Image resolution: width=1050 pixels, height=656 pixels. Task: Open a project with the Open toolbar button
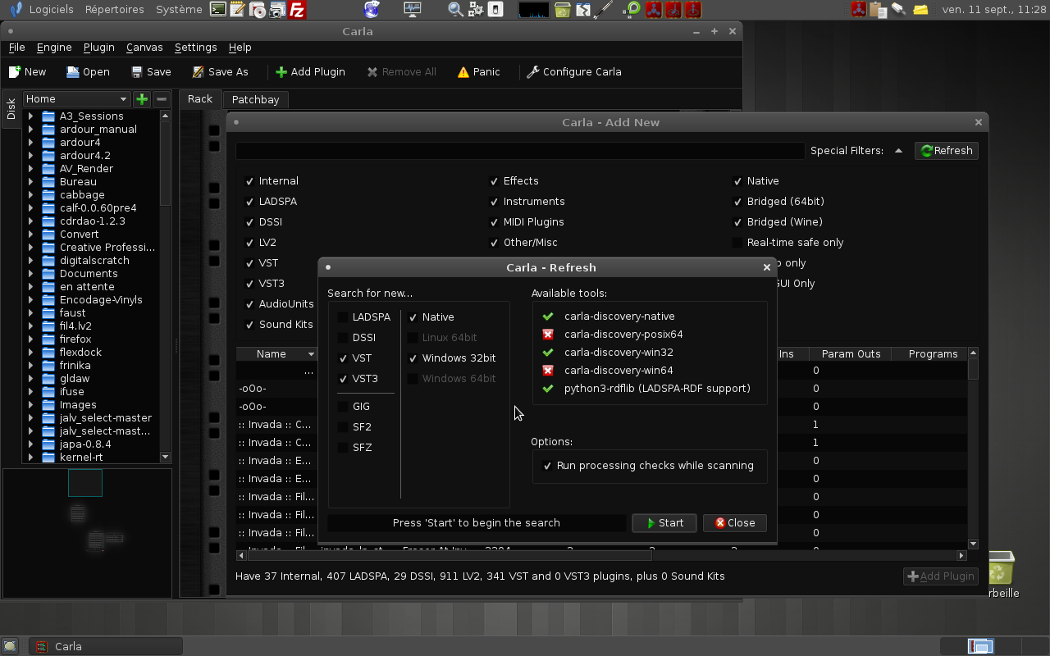click(x=88, y=72)
